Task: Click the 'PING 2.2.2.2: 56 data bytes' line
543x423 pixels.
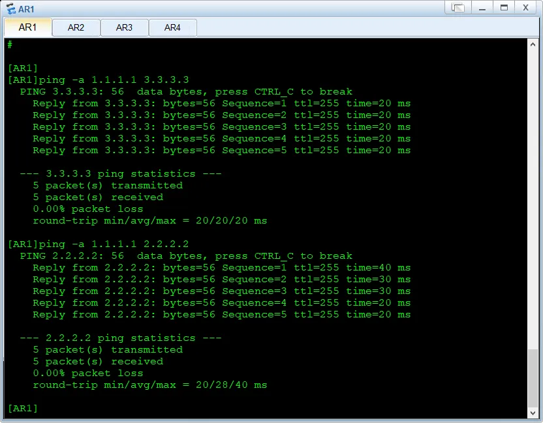Action: [x=186, y=256]
